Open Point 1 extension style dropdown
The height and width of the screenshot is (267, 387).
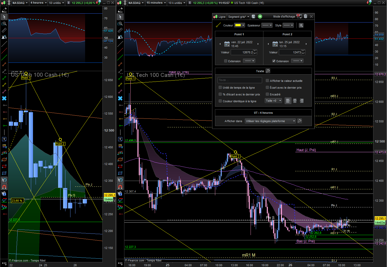(x=249, y=61)
